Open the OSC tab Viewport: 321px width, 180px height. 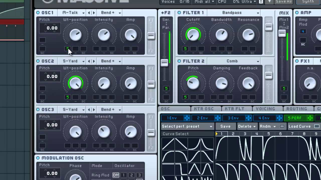(174, 109)
